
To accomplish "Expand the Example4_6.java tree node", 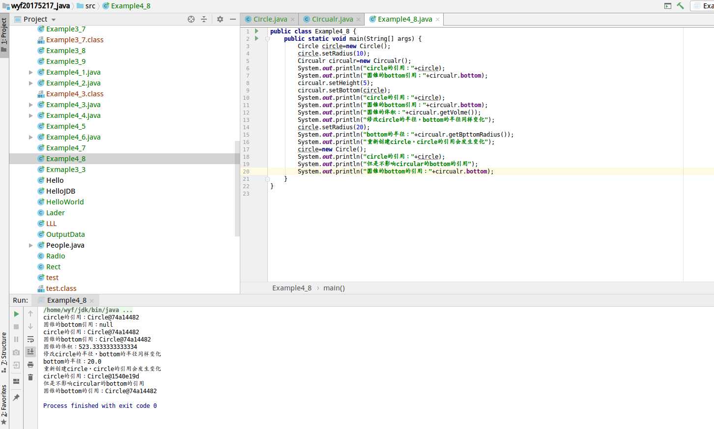I will (31, 137).
